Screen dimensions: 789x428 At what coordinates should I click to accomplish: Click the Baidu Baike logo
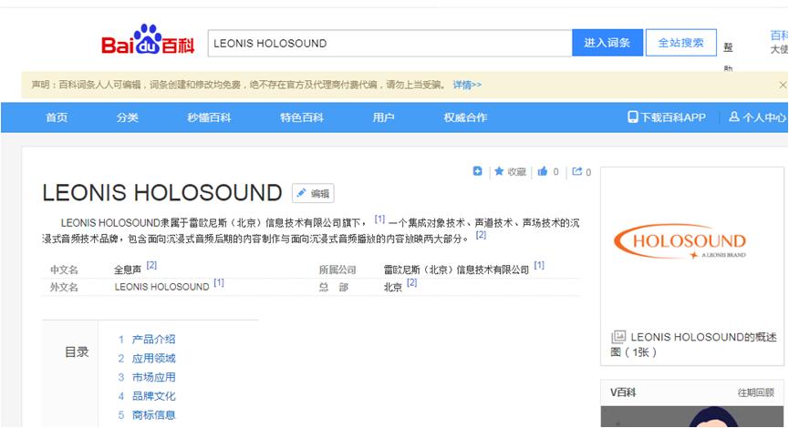coord(148,40)
